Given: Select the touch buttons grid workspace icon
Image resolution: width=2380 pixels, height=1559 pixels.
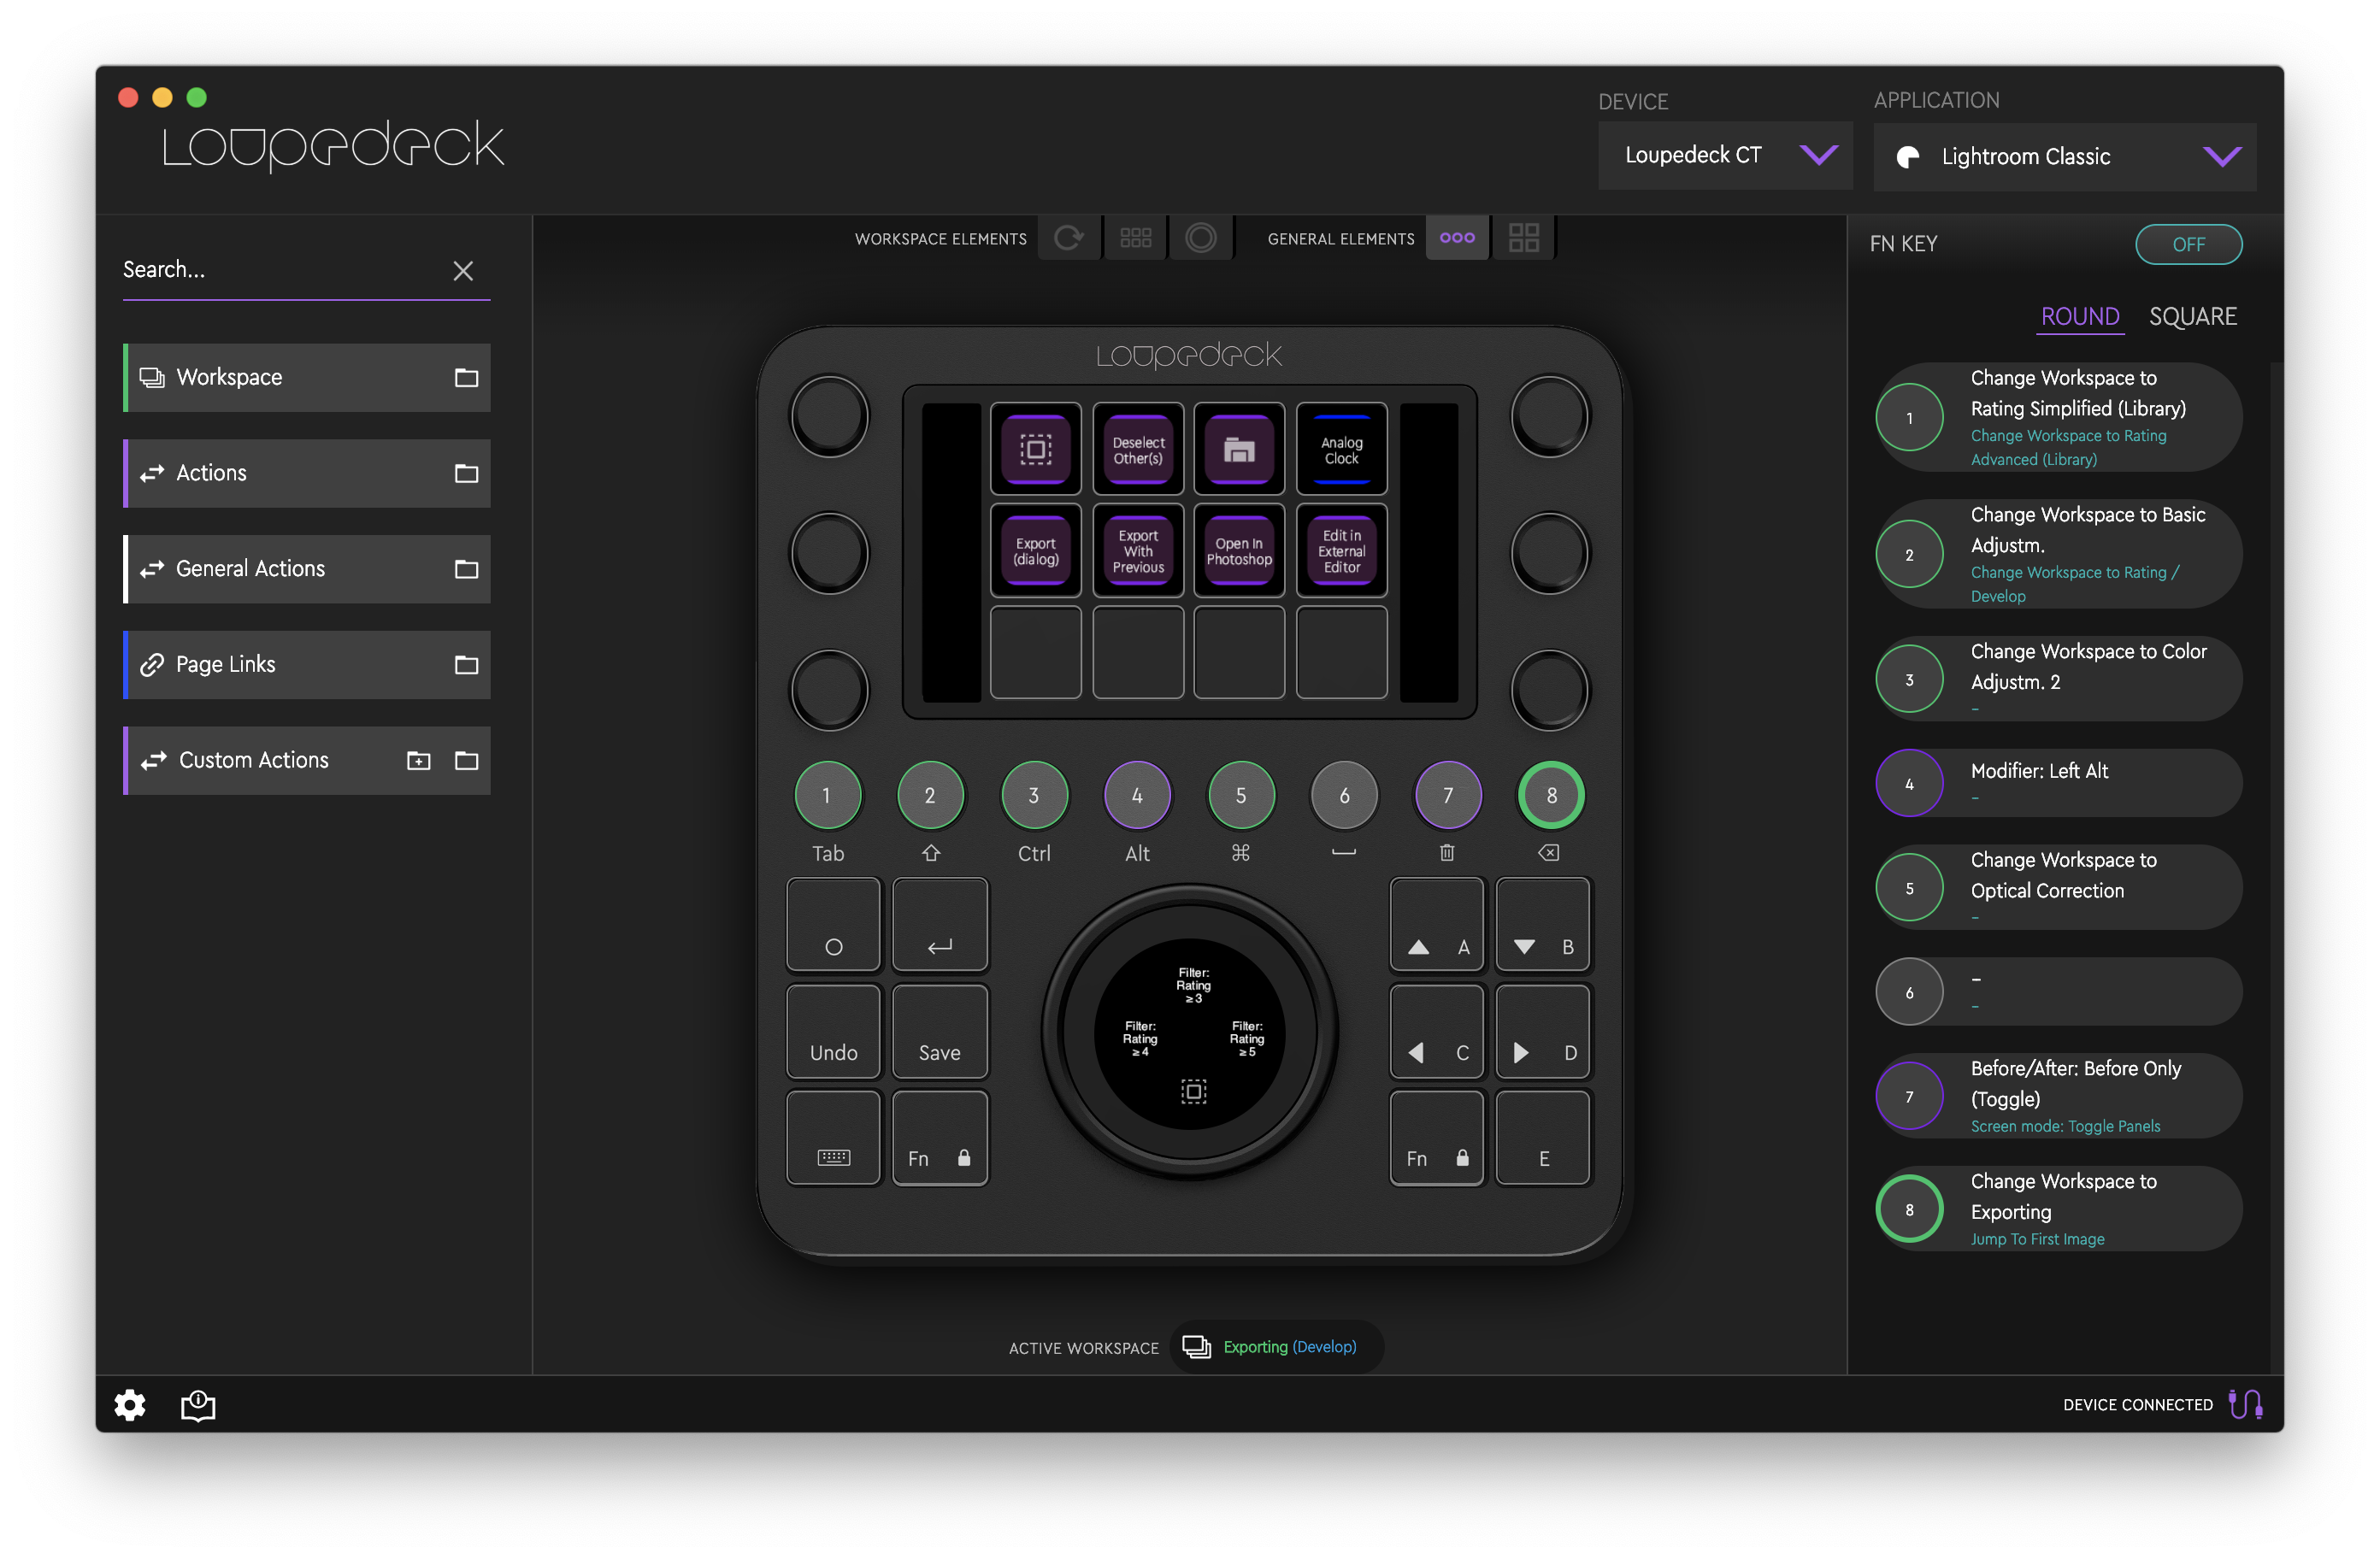Looking at the screenshot, I should (1135, 238).
